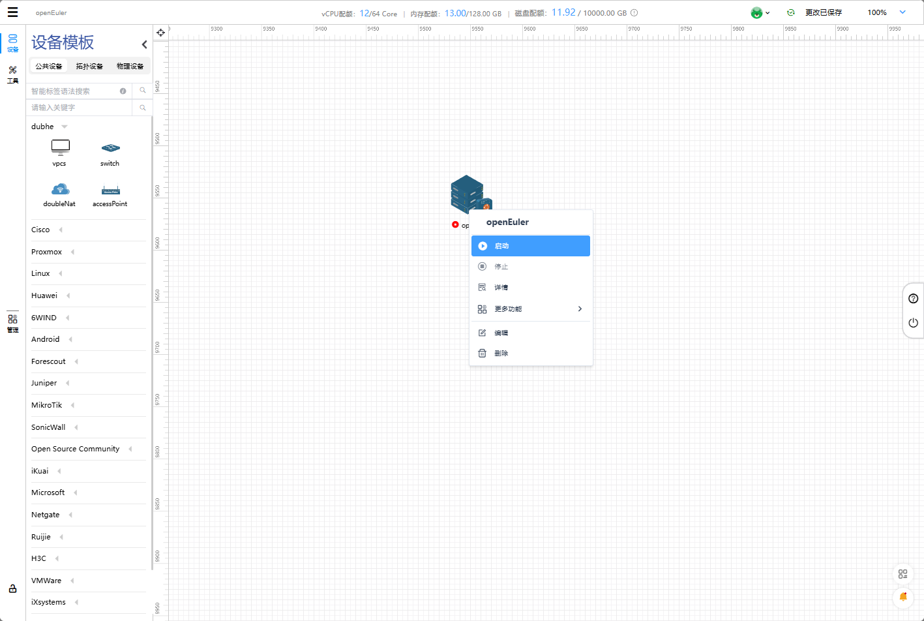
Task: Open the 管理 management sidebar icon
Action: 12,323
